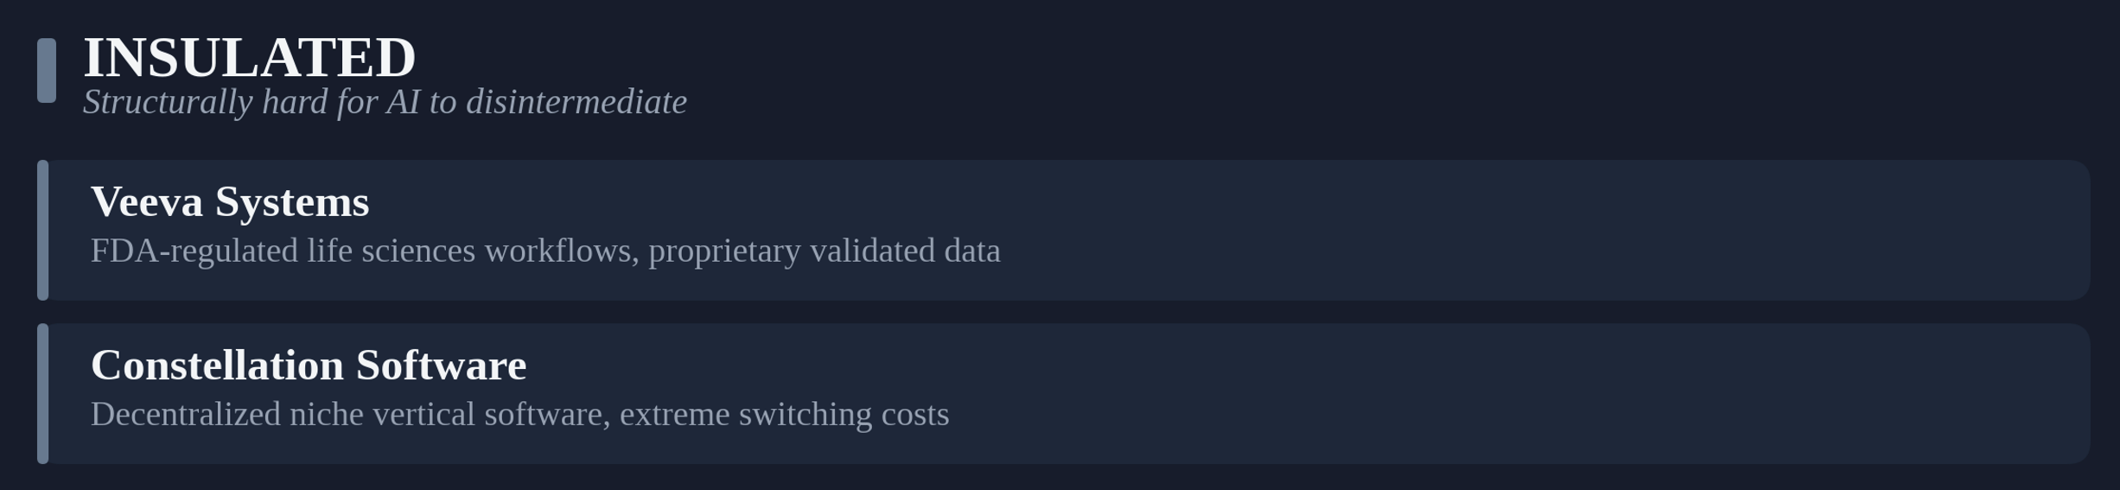Viewport: 2120px width, 490px height.
Task: Click the word disintermediate in subtitle
Action: click(576, 102)
